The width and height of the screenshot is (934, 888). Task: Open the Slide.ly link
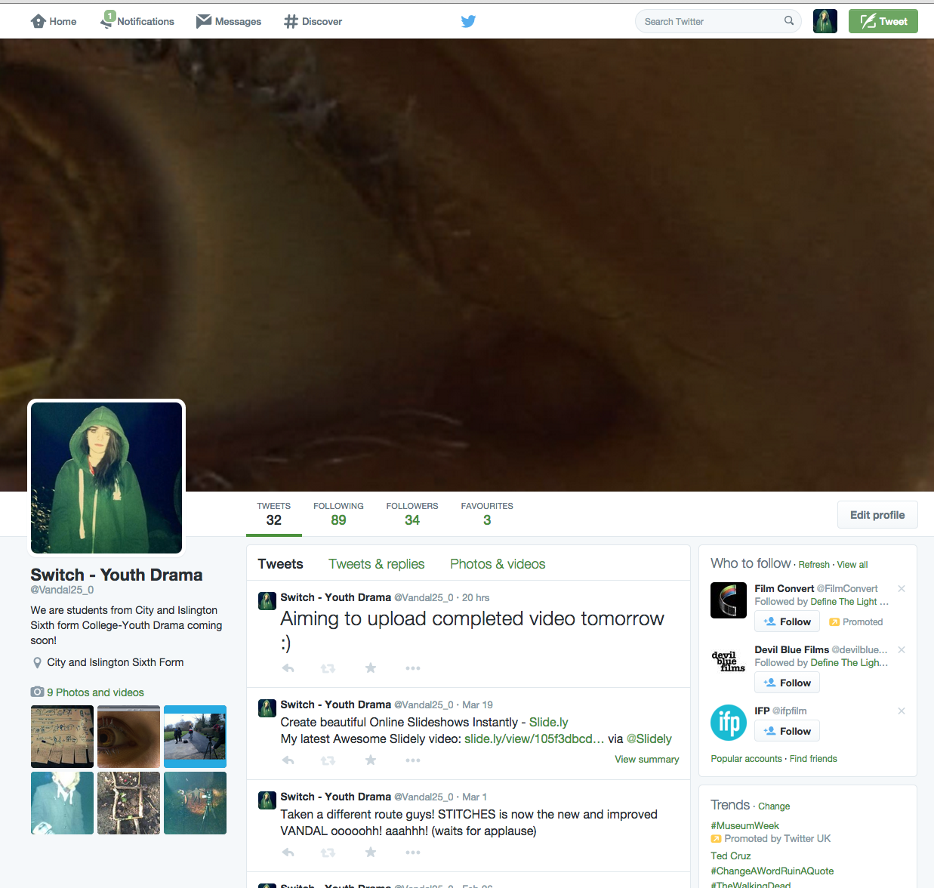[548, 723]
